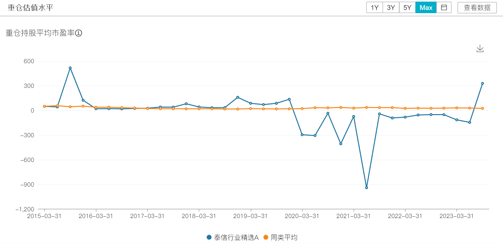The width and height of the screenshot is (503, 243).
Task: Select the 5Y time range
Action: click(407, 7)
